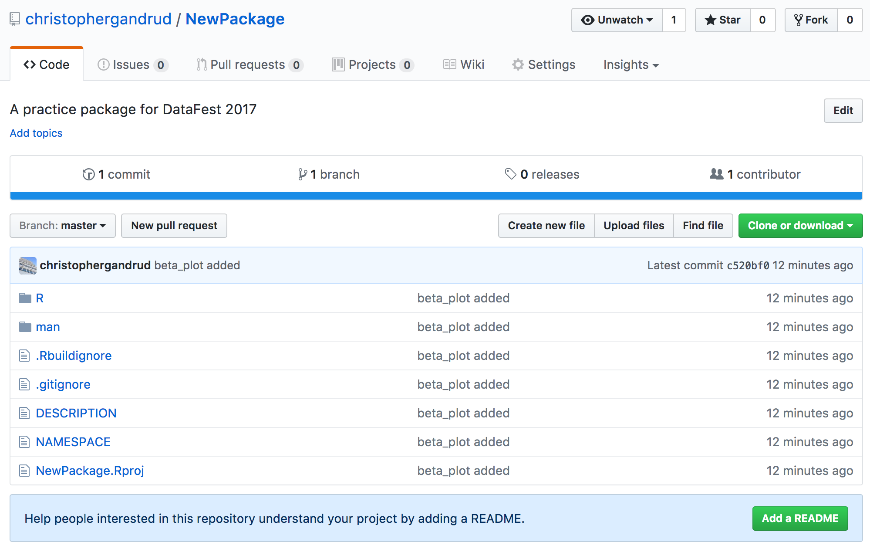Click the Add a README button
This screenshot has height=549, width=870.
tap(800, 518)
